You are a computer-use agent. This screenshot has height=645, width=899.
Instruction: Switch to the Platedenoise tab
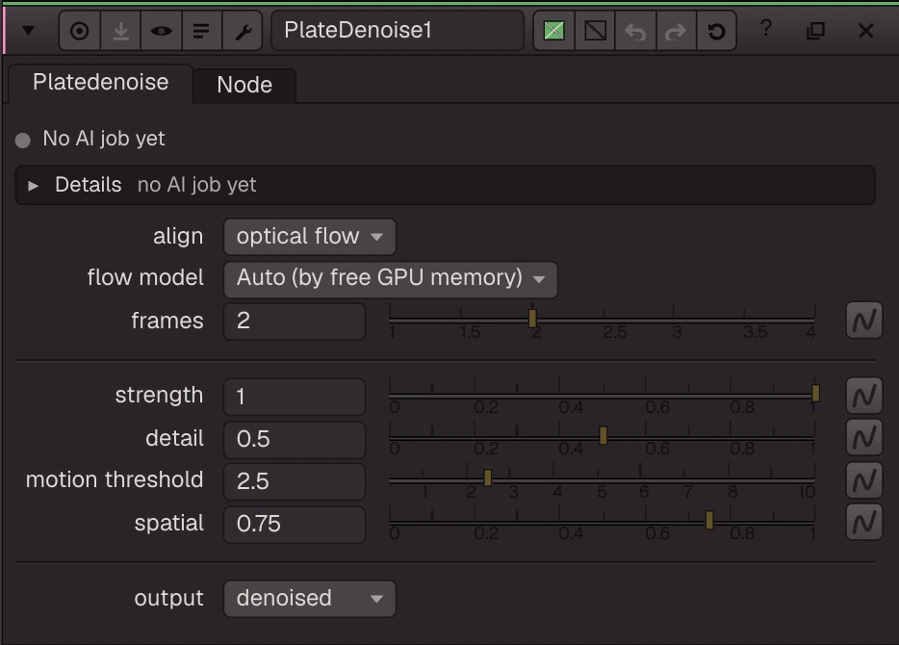(100, 83)
